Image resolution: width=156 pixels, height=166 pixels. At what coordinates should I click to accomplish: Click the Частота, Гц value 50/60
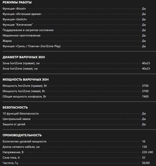146,163
